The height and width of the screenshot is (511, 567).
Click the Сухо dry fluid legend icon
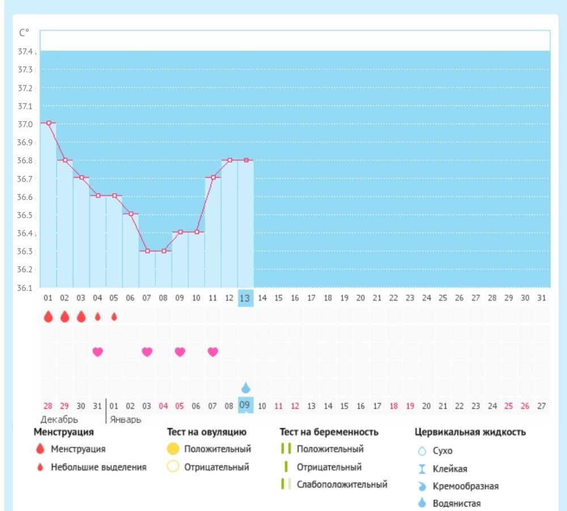pyautogui.click(x=421, y=452)
